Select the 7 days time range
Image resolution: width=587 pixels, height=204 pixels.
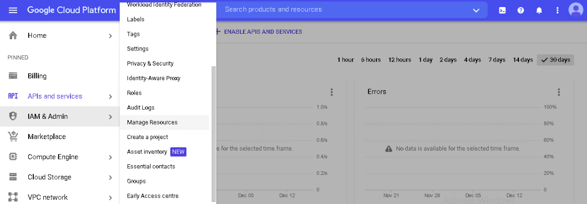tap(497, 60)
